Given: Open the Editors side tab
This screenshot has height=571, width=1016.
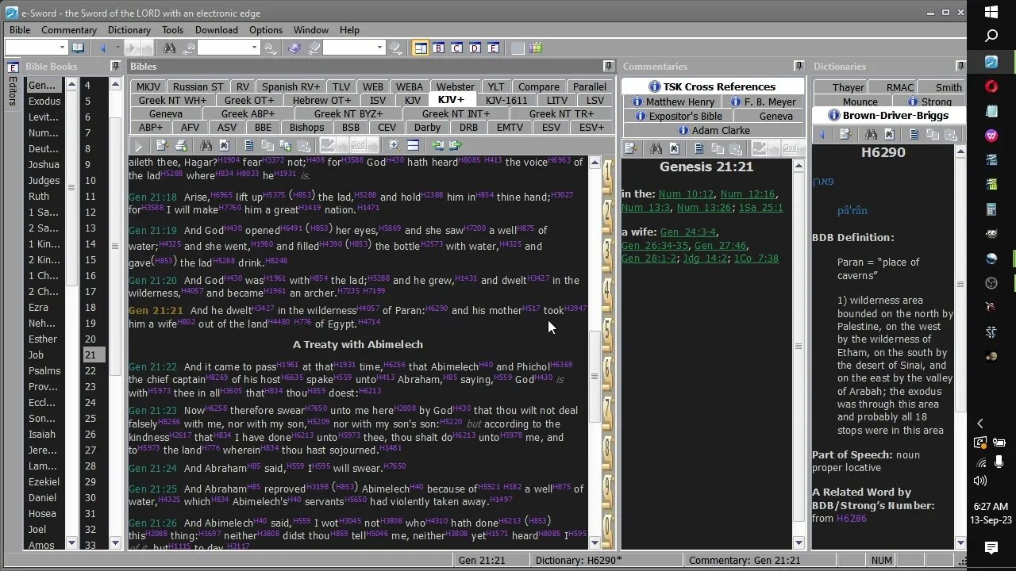Looking at the screenshot, I should pyautogui.click(x=12, y=84).
